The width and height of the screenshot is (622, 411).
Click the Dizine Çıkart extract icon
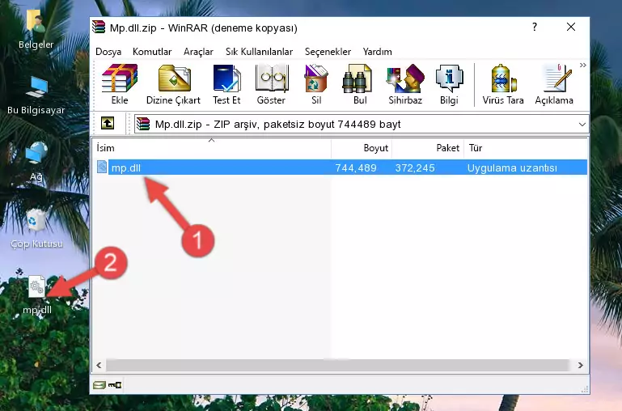click(x=173, y=84)
